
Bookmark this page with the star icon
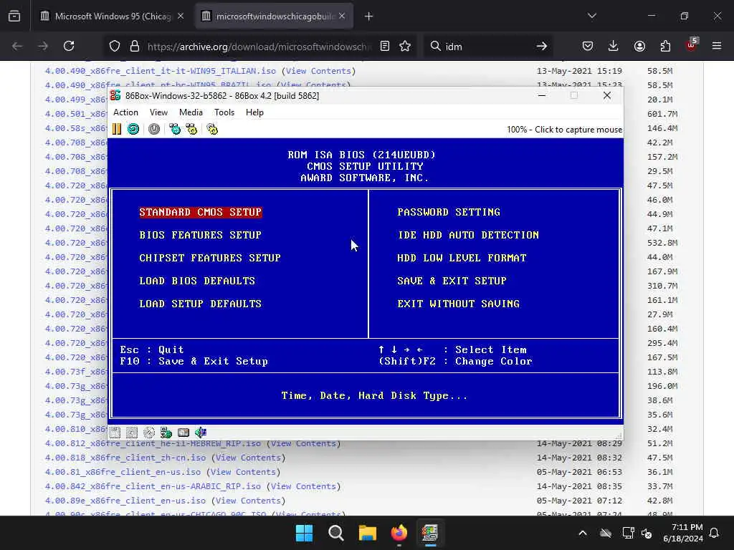coord(406,46)
